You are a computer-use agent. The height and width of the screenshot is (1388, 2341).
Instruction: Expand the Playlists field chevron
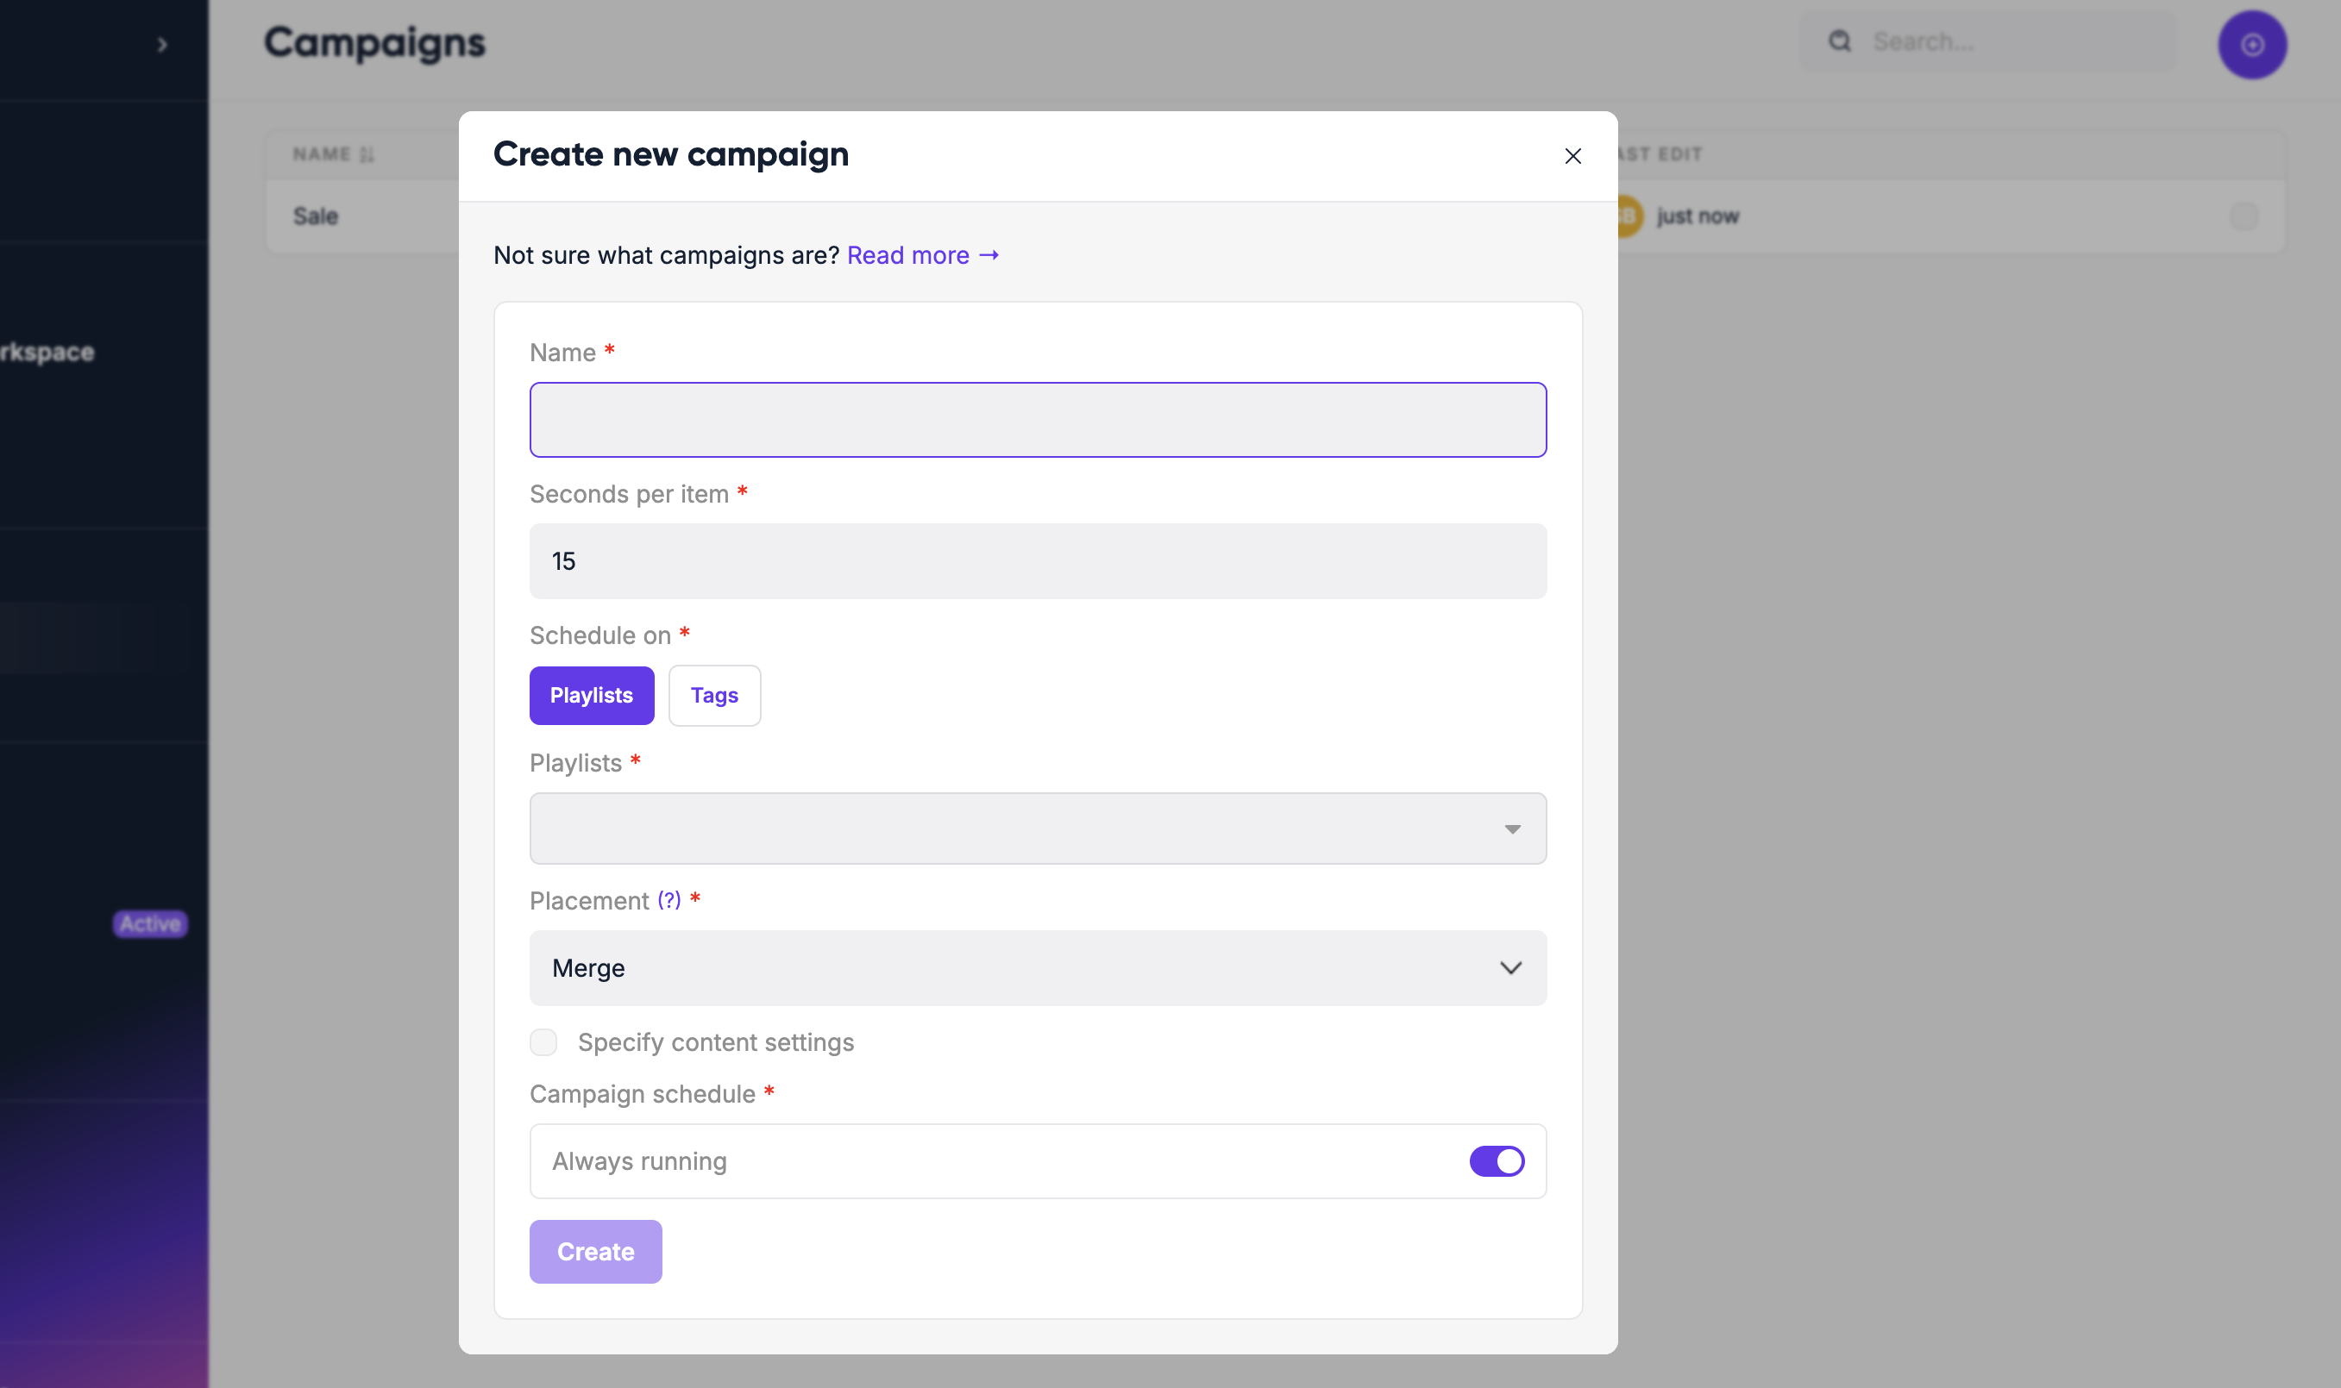tap(1512, 828)
